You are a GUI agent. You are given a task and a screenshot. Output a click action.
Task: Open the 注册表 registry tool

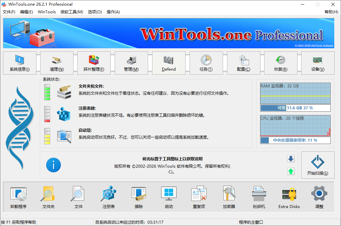(x=108, y=197)
